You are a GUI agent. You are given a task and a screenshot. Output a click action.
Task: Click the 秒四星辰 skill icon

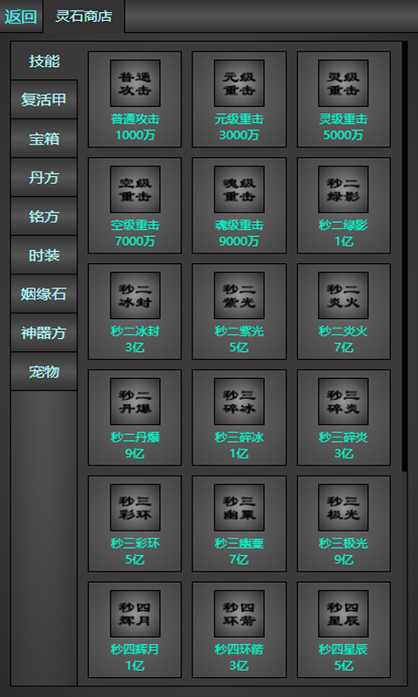click(343, 614)
